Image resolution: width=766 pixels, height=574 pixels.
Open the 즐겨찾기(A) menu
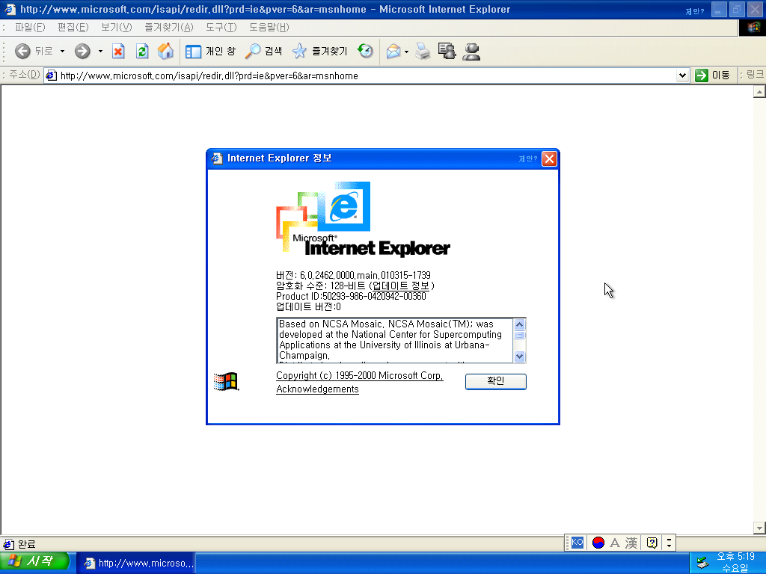click(x=168, y=28)
